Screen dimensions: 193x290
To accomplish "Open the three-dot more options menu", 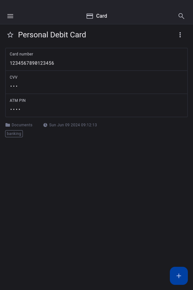I will coord(180,35).
